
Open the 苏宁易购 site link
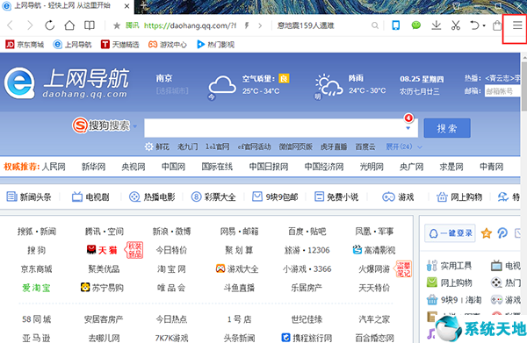click(x=102, y=288)
